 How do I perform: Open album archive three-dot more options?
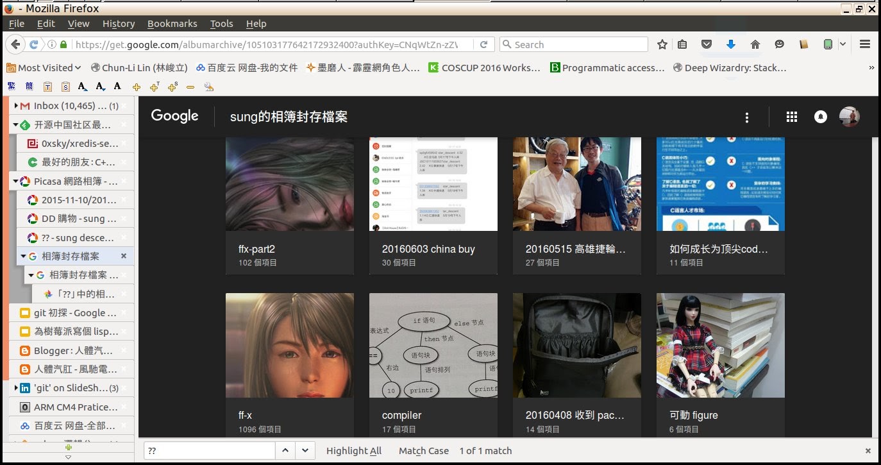[746, 117]
